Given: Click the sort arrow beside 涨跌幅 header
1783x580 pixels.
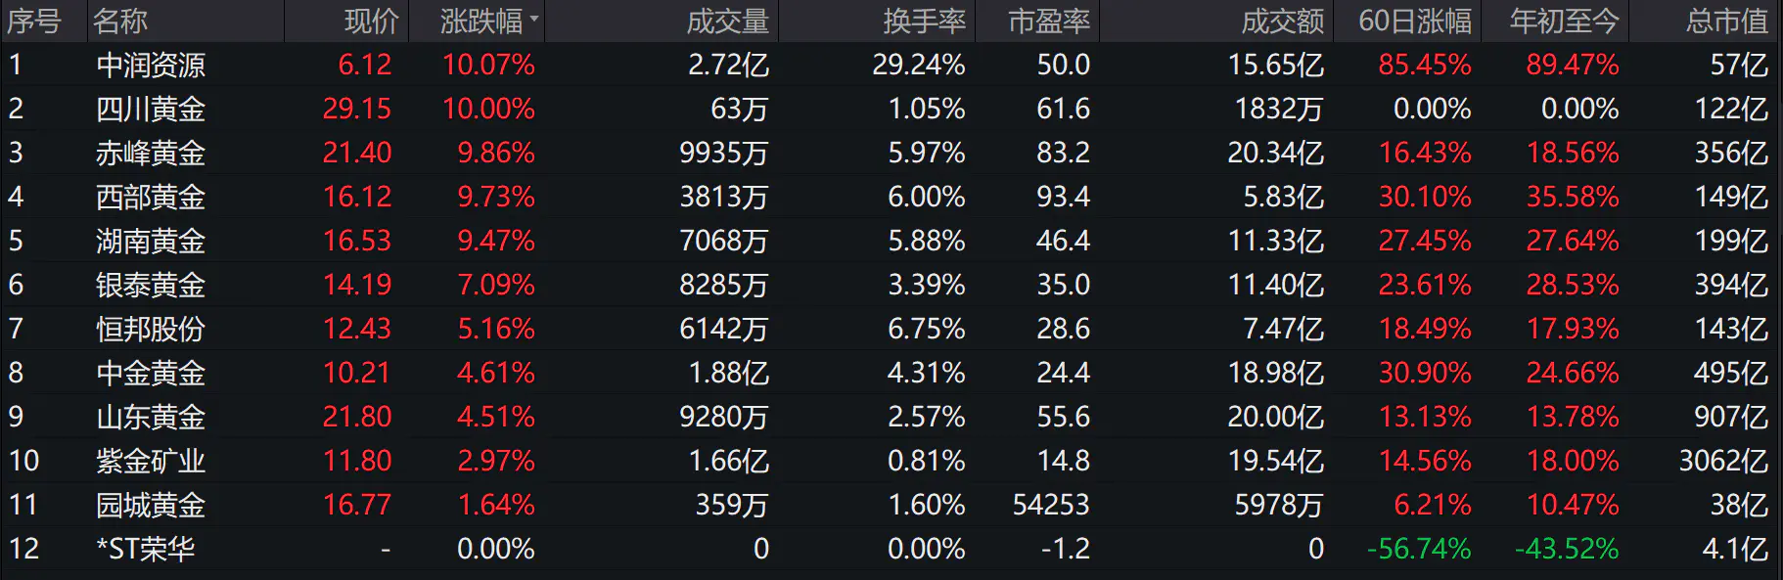Looking at the screenshot, I should click(534, 20).
